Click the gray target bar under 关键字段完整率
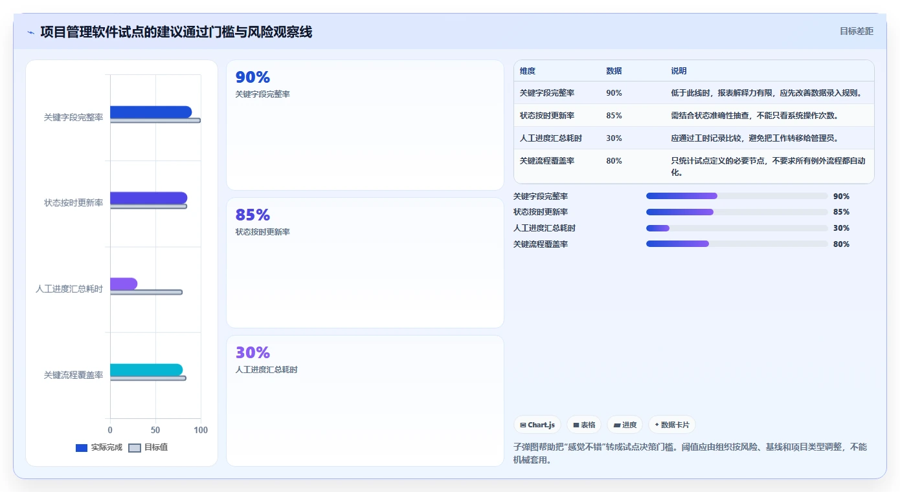Image resolution: width=900 pixels, height=492 pixels. click(155, 120)
